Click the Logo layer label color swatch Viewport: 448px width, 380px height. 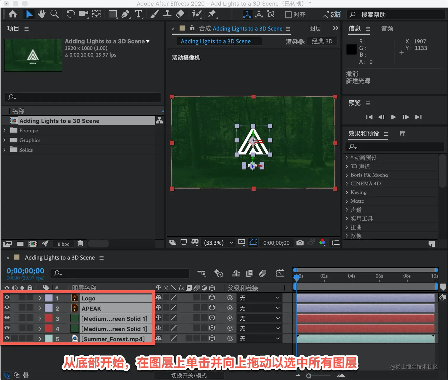[49, 298]
